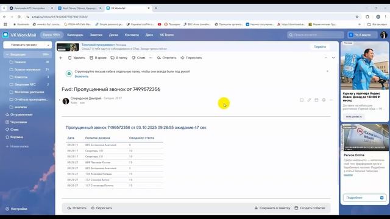The image size is (390, 219).
Task: Click the sender avatar next to Спиридонов Дмитрий
Action: point(66,101)
